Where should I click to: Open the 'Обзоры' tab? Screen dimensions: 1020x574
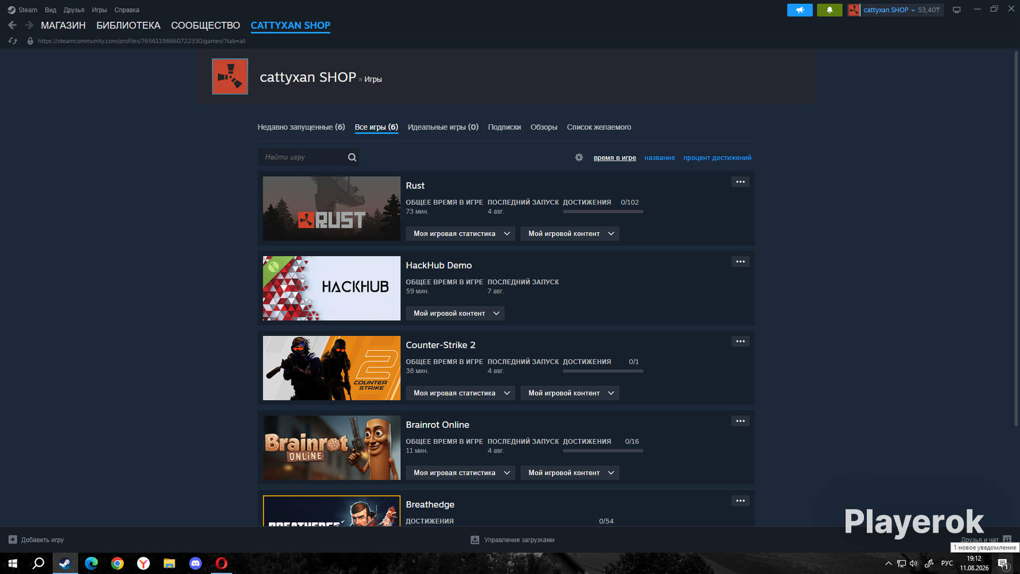[544, 127]
